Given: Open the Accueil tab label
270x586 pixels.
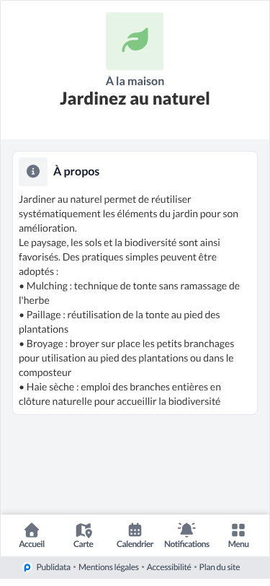Looking at the screenshot, I should 32,543.
